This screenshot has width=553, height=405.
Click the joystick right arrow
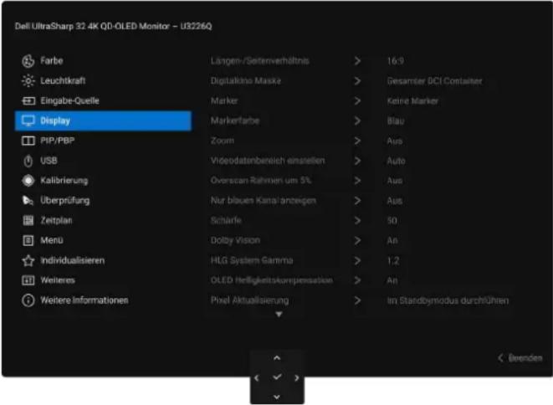297,378
